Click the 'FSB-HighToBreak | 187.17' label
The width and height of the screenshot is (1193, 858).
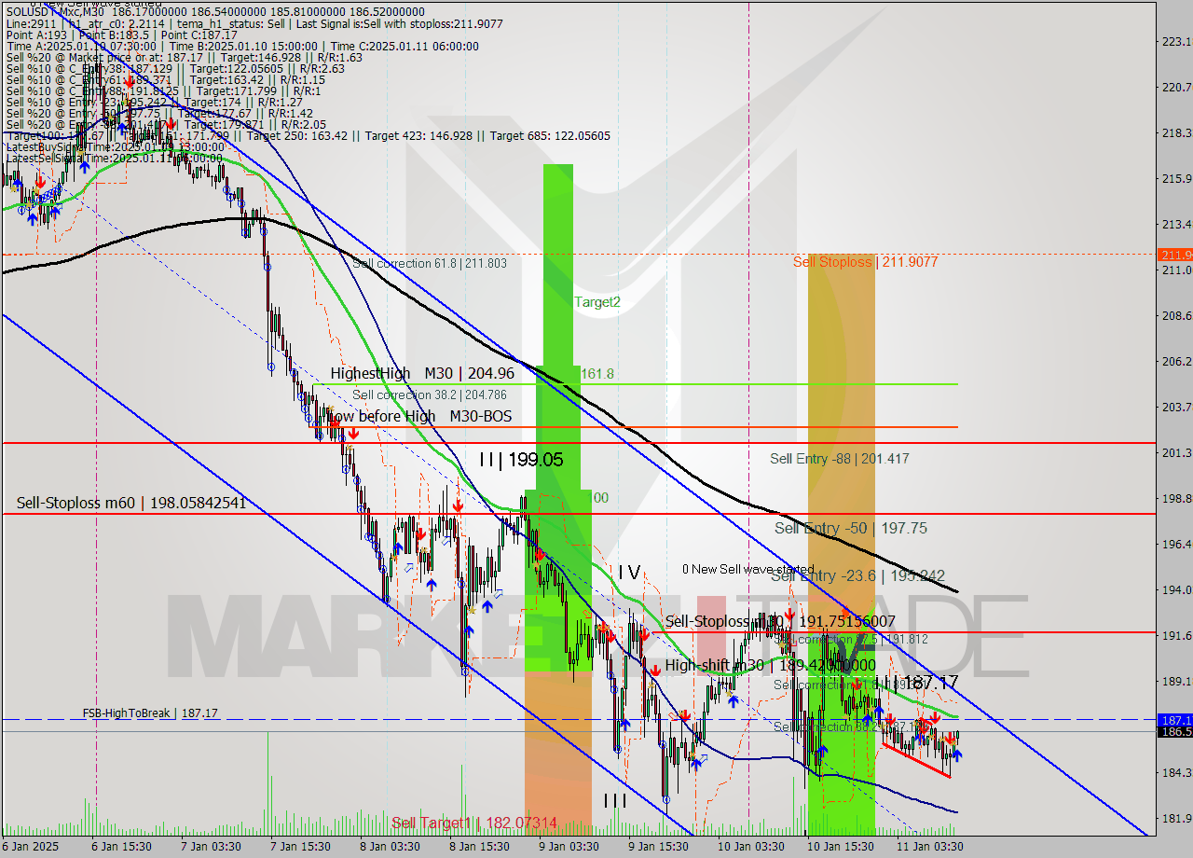point(150,713)
